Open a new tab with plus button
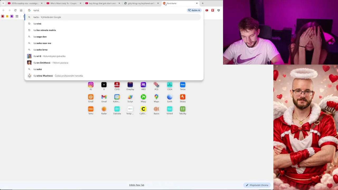 coord(203,3)
